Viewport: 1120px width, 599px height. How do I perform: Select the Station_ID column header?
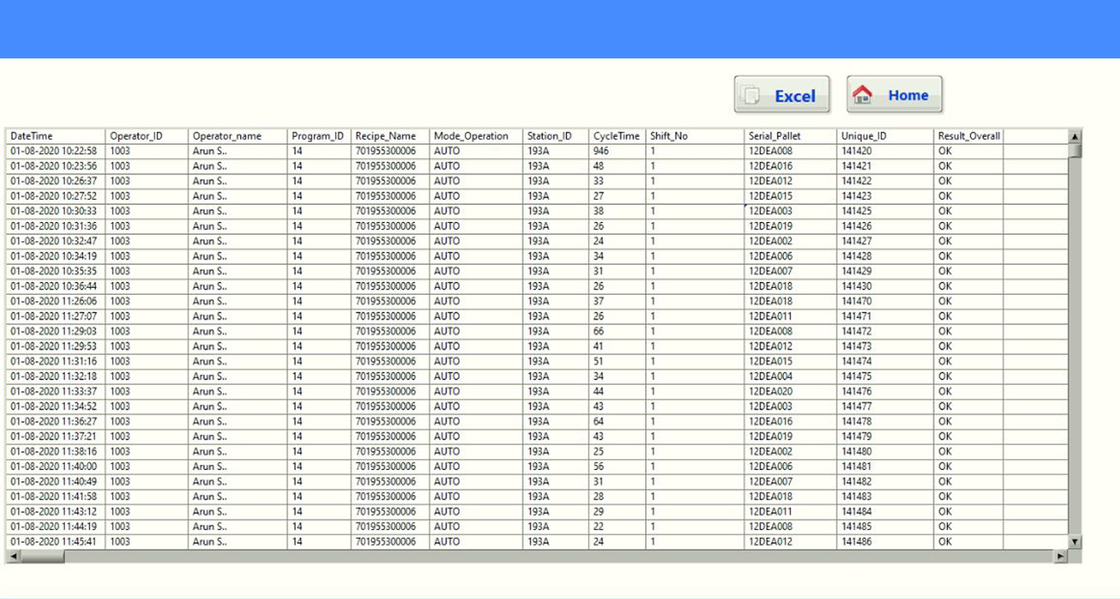click(x=555, y=136)
